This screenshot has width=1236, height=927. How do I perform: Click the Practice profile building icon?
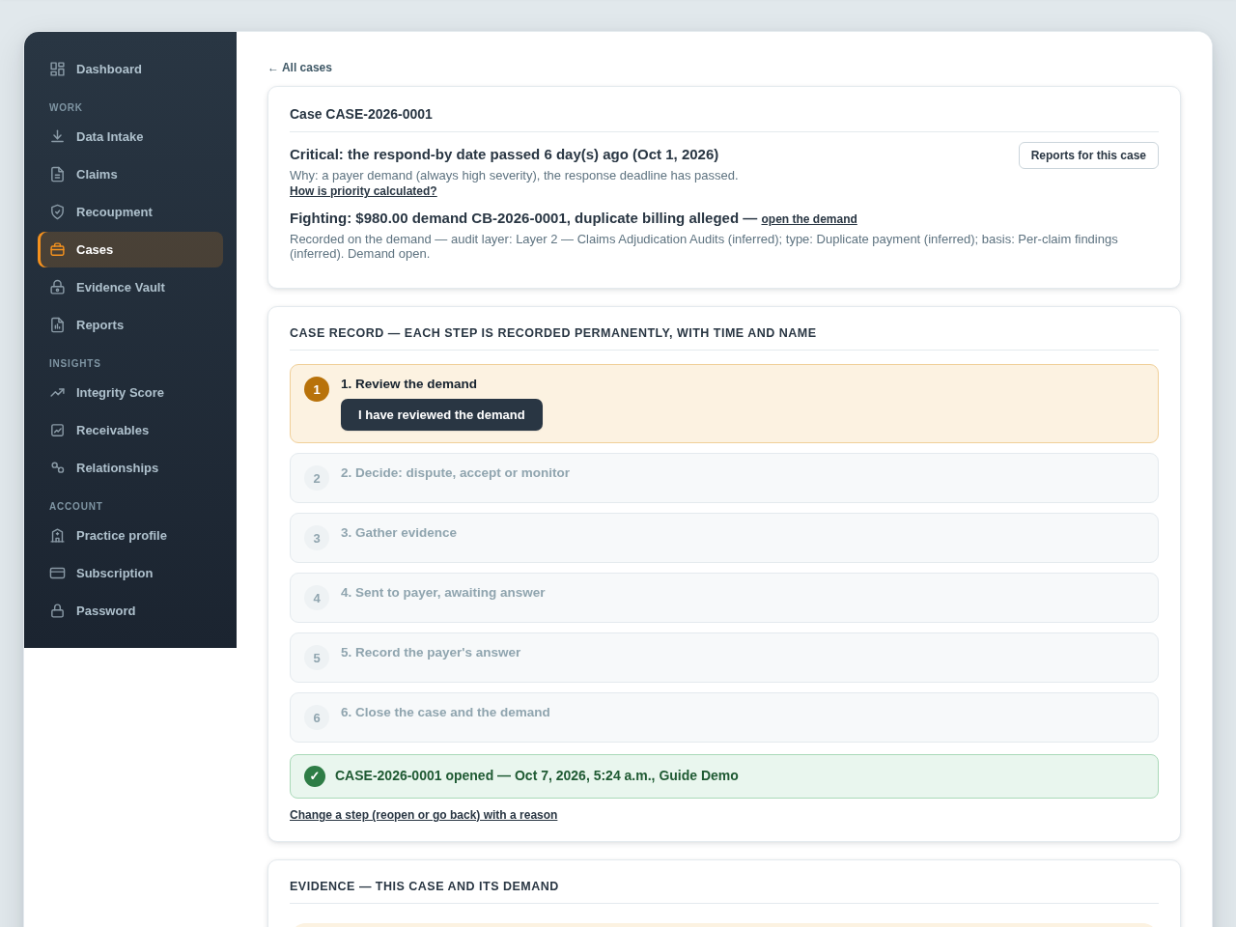point(57,536)
